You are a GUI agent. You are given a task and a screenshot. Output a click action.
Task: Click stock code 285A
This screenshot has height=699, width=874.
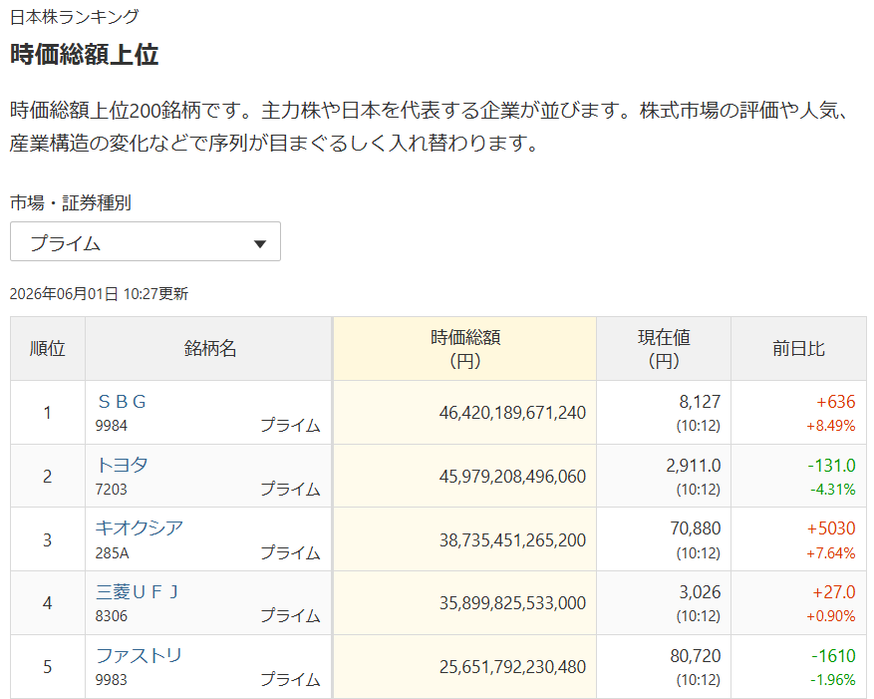click(x=112, y=552)
